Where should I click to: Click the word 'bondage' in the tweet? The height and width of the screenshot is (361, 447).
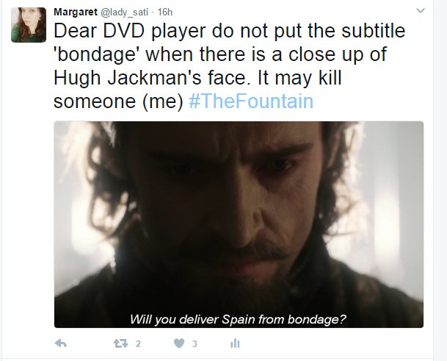[97, 54]
